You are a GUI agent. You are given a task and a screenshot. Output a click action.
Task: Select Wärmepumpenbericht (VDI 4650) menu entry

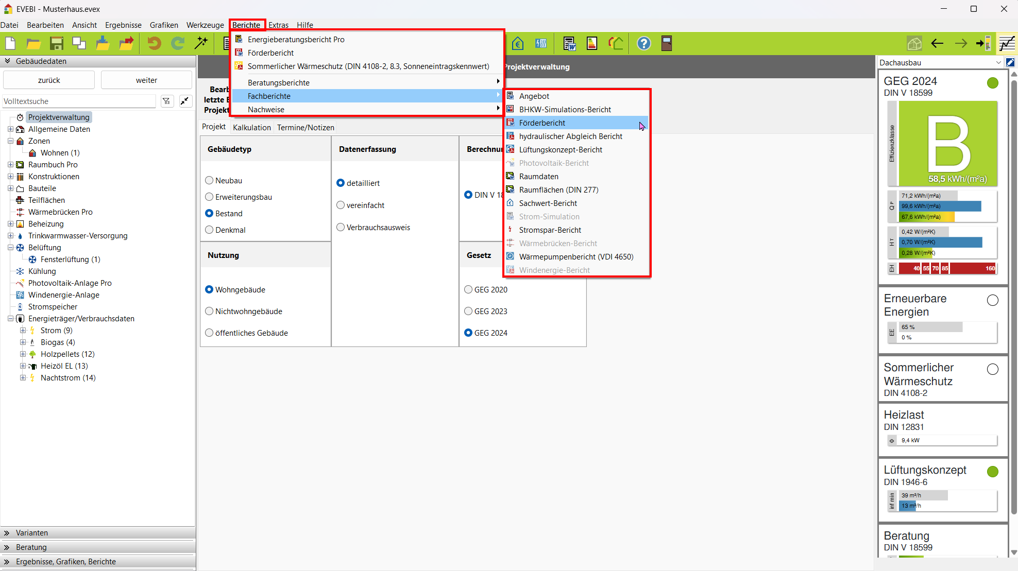576,256
